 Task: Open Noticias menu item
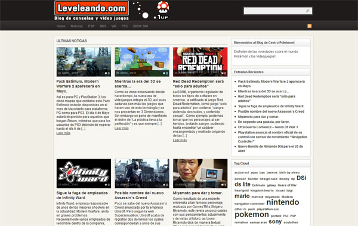pyautogui.click(x=77, y=26)
